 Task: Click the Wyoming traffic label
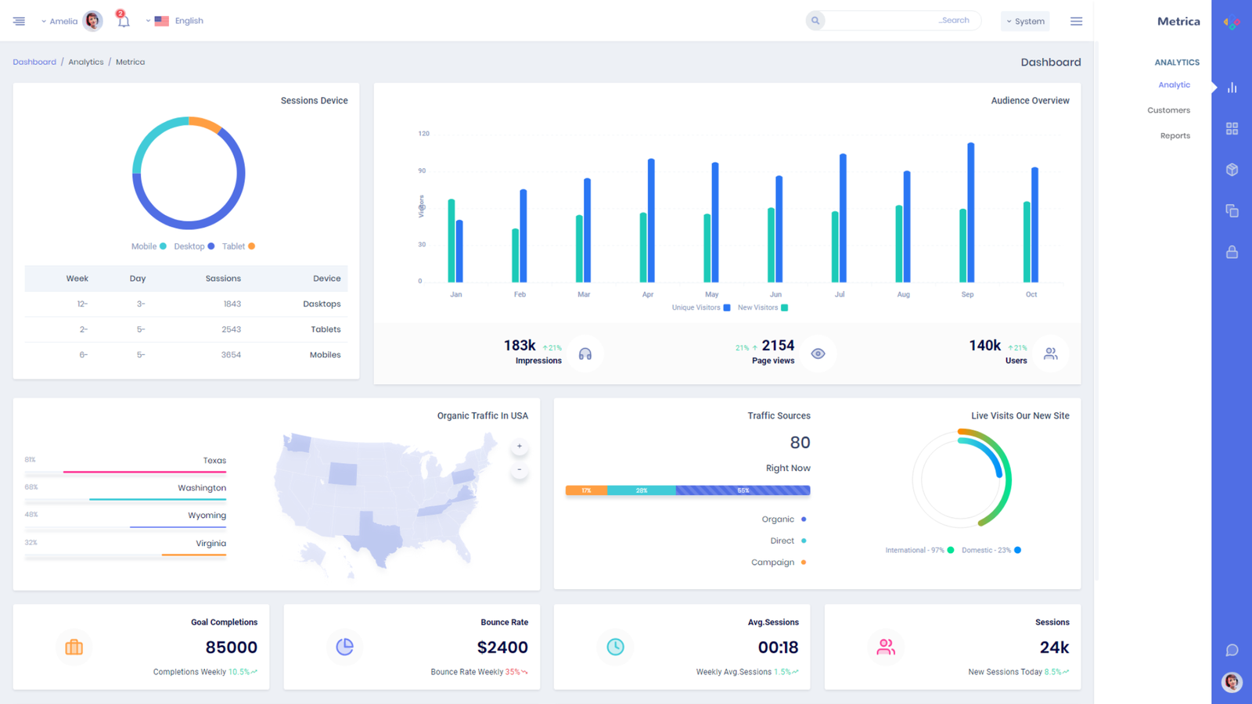(x=207, y=515)
